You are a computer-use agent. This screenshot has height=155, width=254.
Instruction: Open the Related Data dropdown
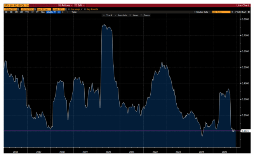click(x=202, y=12)
